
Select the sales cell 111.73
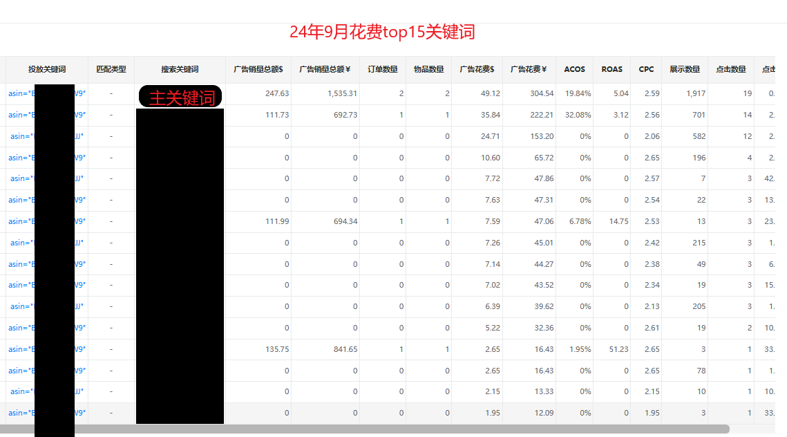(277, 115)
